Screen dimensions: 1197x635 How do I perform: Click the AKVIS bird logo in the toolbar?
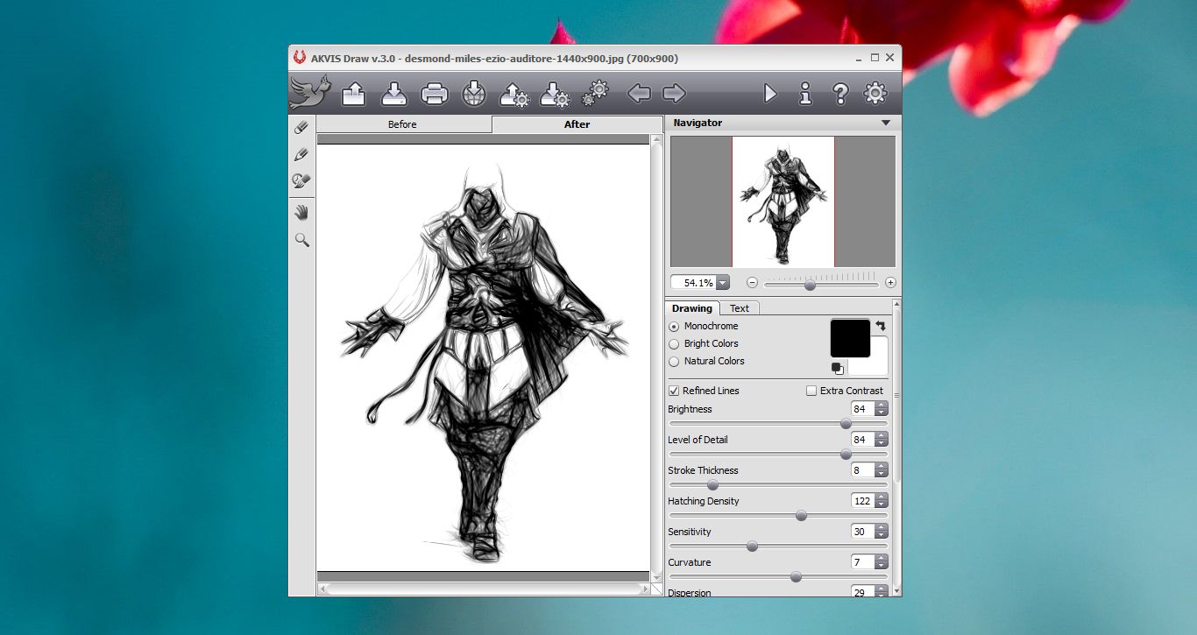310,92
